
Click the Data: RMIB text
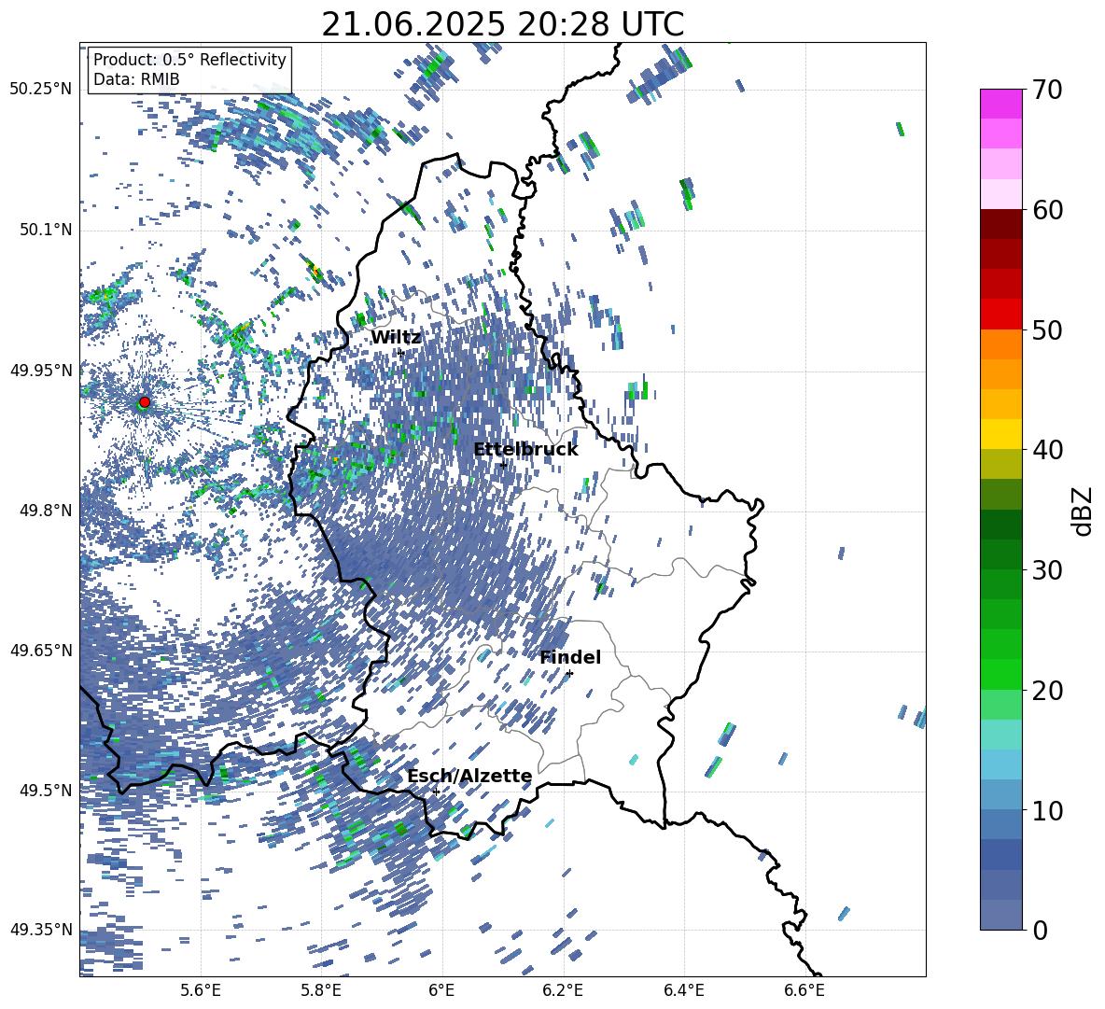click(136, 79)
